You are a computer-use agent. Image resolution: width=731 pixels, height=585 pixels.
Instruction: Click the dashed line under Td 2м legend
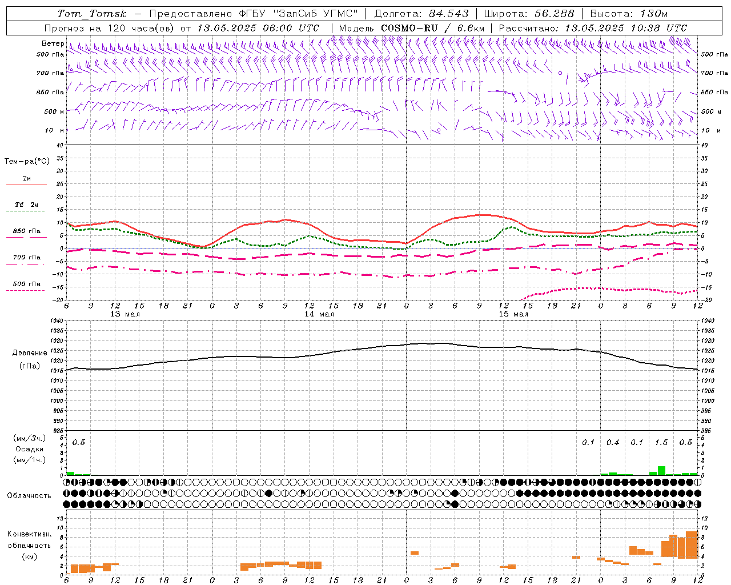coord(25,211)
